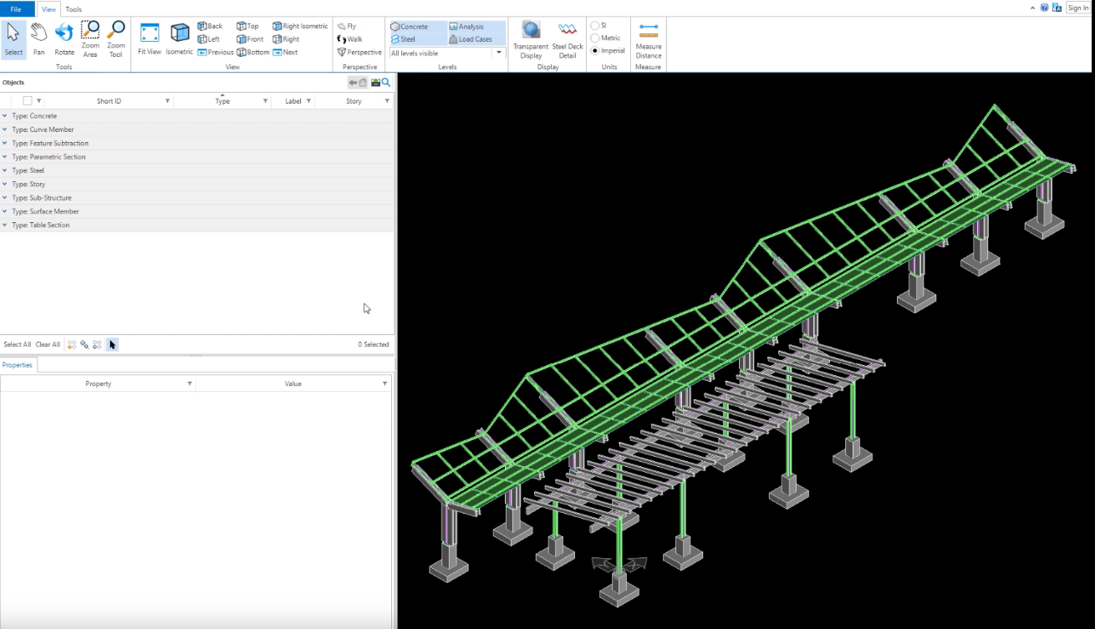Screen dimensions: 1095x629
Task: Go to the Previous view
Action: click(216, 52)
